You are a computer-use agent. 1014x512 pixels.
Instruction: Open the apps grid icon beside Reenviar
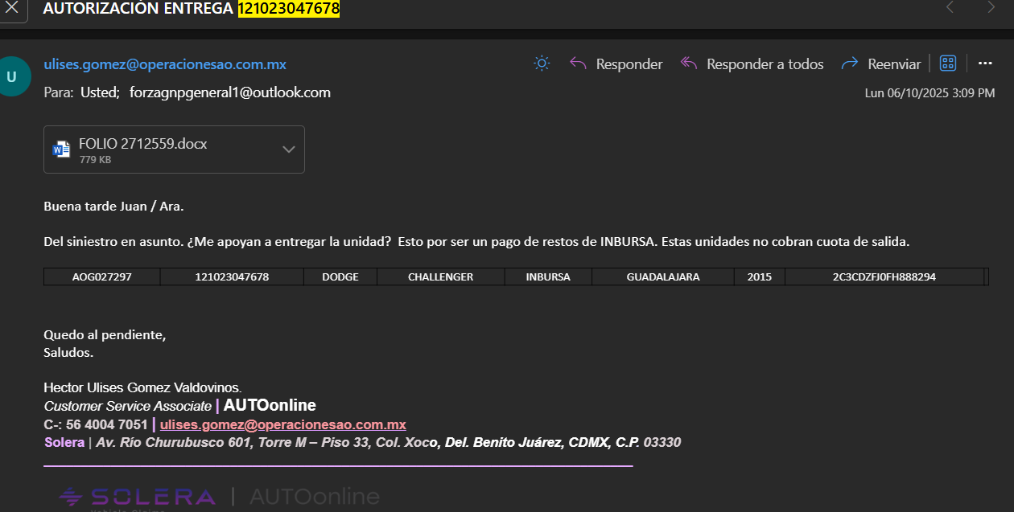tap(948, 63)
